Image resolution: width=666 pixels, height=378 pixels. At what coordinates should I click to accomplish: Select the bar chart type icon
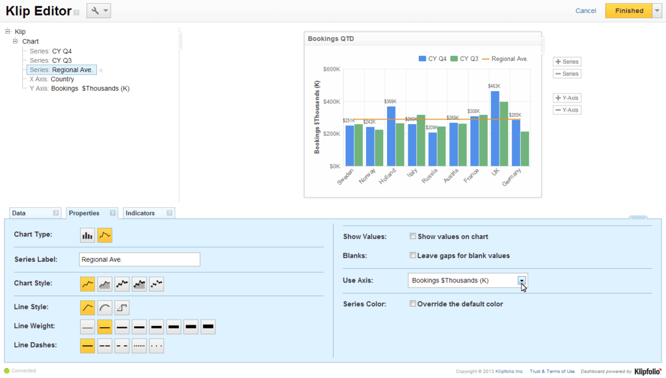click(x=87, y=236)
